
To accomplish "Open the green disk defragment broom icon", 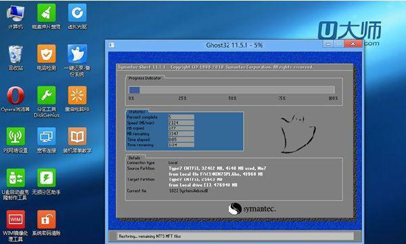I will click(46, 13).
